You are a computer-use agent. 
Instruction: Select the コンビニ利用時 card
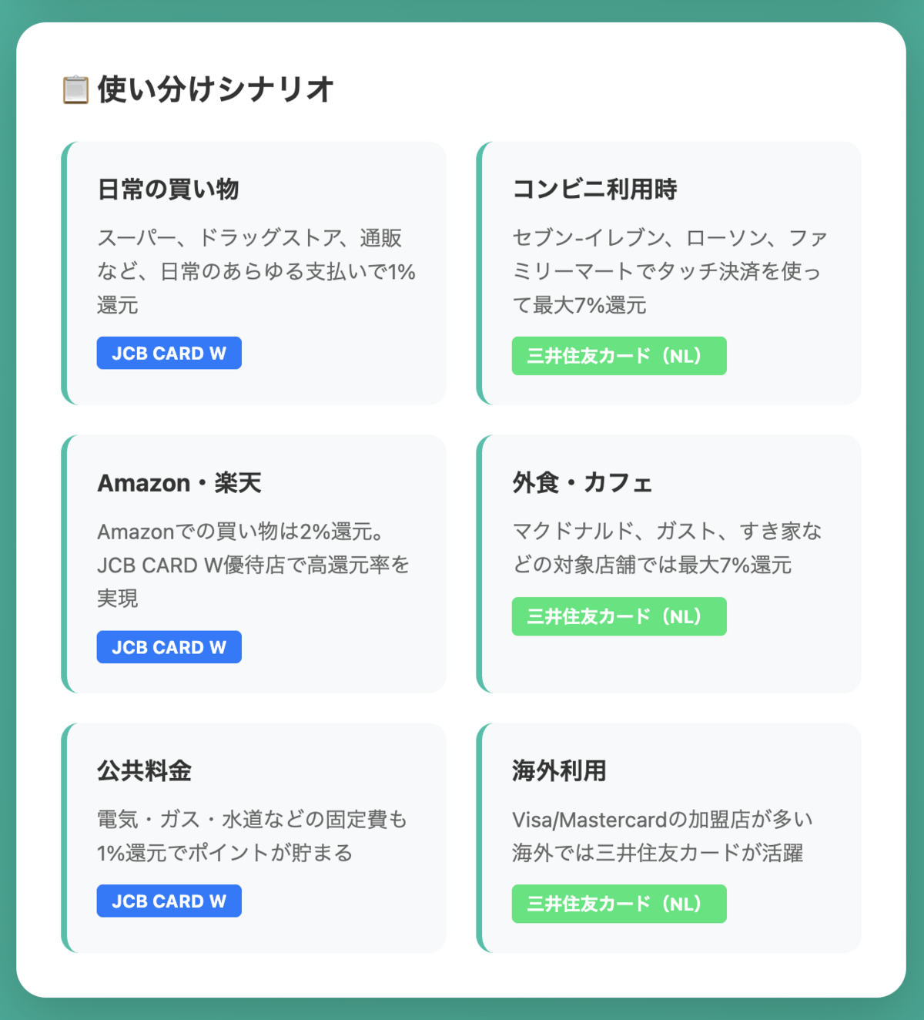pos(670,272)
